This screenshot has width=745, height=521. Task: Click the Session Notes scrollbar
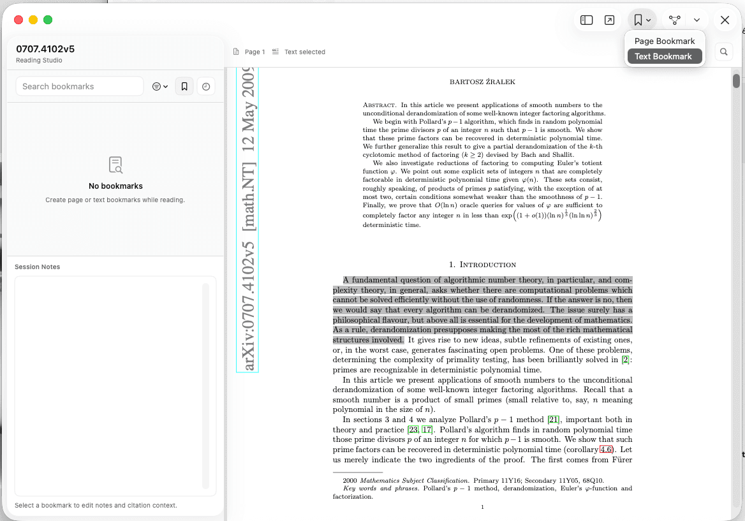[206, 386]
